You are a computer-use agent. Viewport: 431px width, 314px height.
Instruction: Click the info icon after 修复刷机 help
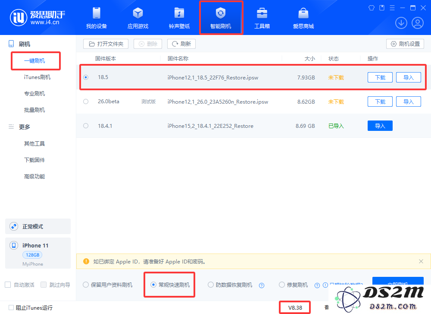click(325, 285)
